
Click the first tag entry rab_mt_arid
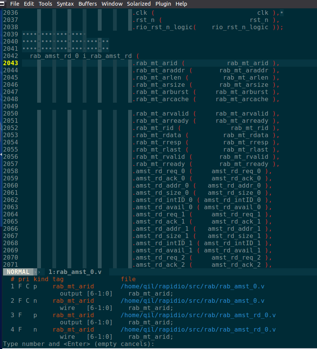click(x=73, y=286)
